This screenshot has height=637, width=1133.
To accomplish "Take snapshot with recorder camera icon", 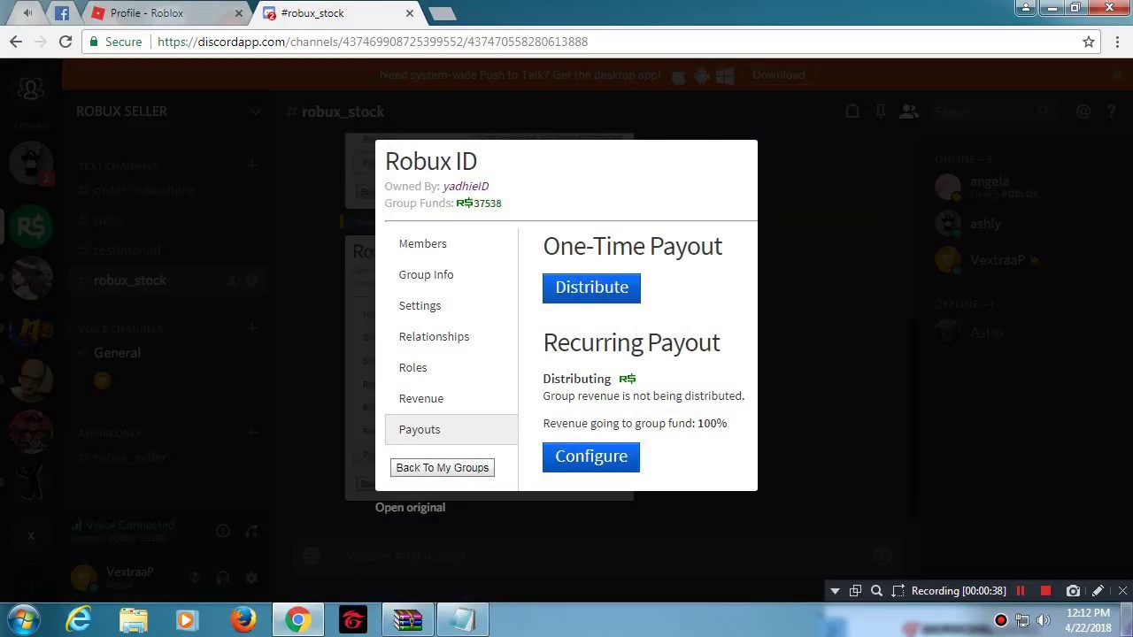I will pos(1073,591).
